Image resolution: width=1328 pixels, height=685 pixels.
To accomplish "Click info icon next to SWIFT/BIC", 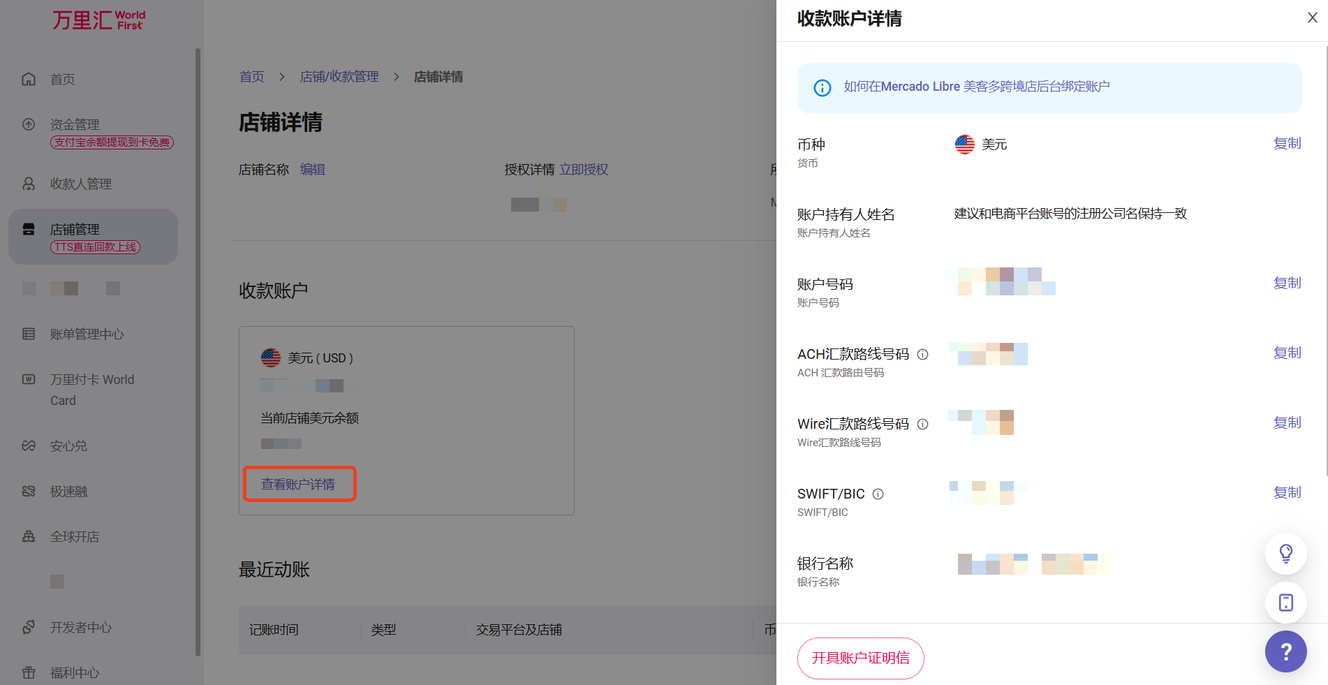I will tap(878, 494).
